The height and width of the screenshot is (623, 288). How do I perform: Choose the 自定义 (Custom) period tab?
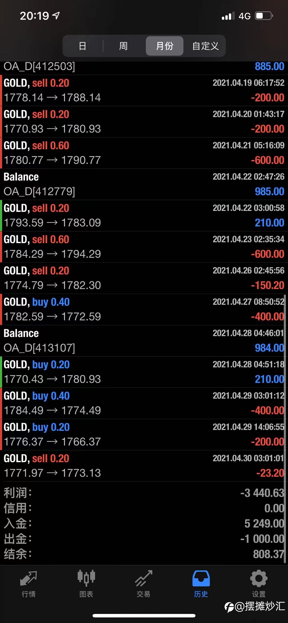pyautogui.click(x=205, y=46)
